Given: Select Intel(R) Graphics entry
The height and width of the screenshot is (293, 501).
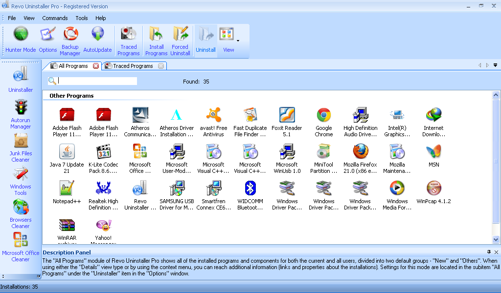Looking at the screenshot, I should [397, 122].
